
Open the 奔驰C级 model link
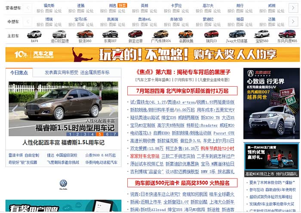(176, 19)
